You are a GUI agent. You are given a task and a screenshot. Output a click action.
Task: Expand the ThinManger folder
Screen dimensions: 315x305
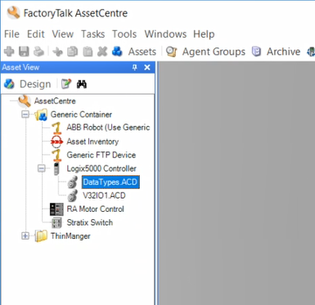coord(25,235)
